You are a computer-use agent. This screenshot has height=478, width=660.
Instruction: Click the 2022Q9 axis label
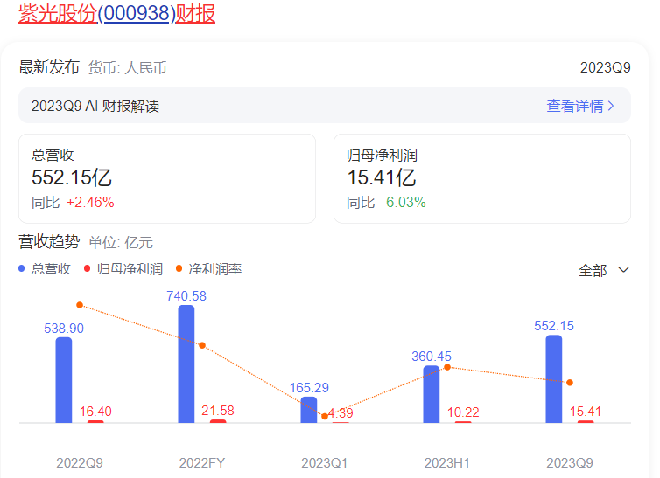click(80, 463)
